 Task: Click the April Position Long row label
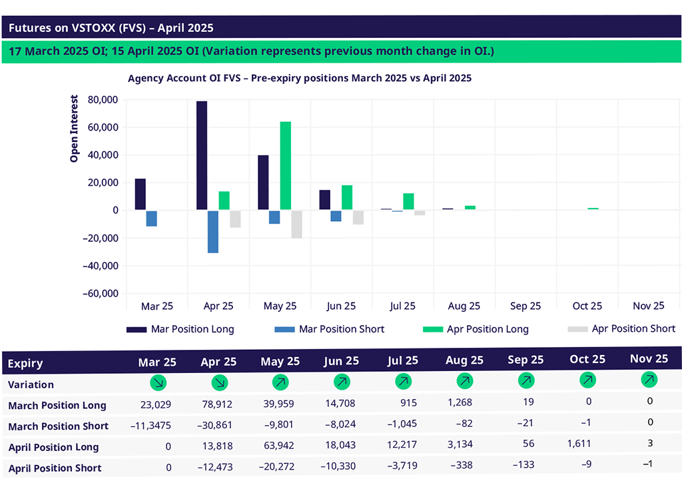click(x=53, y=447)
